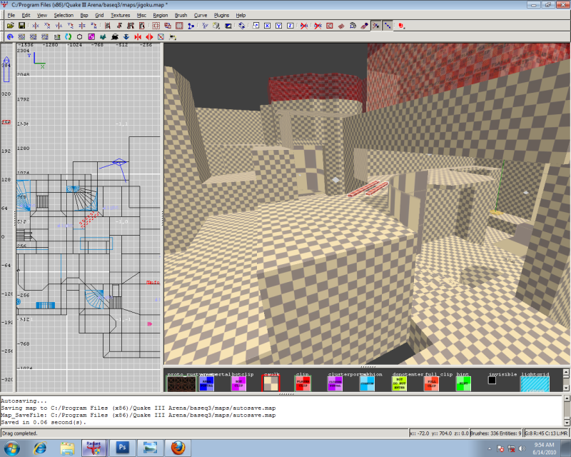The image size is (571, 457).
Task: Put caps on current patch
Action: 365,26
